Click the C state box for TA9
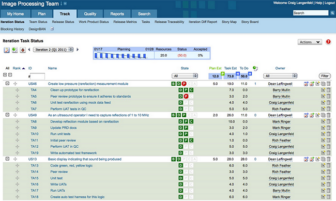The height and width of the screenshot is (201, 336). 191,128
